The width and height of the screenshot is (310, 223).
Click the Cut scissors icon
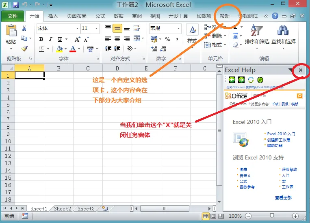point(24,29)
